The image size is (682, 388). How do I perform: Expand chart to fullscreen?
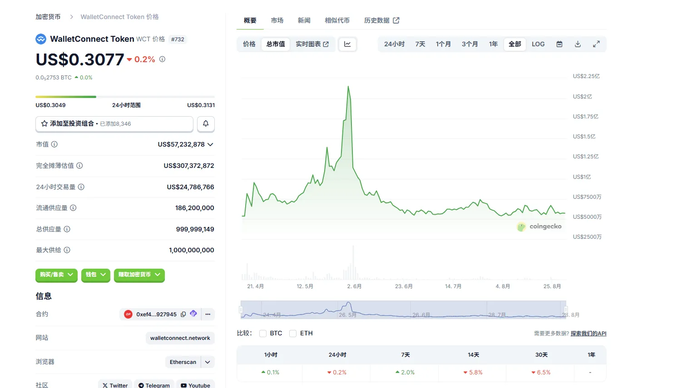click(x=596, y=44)
